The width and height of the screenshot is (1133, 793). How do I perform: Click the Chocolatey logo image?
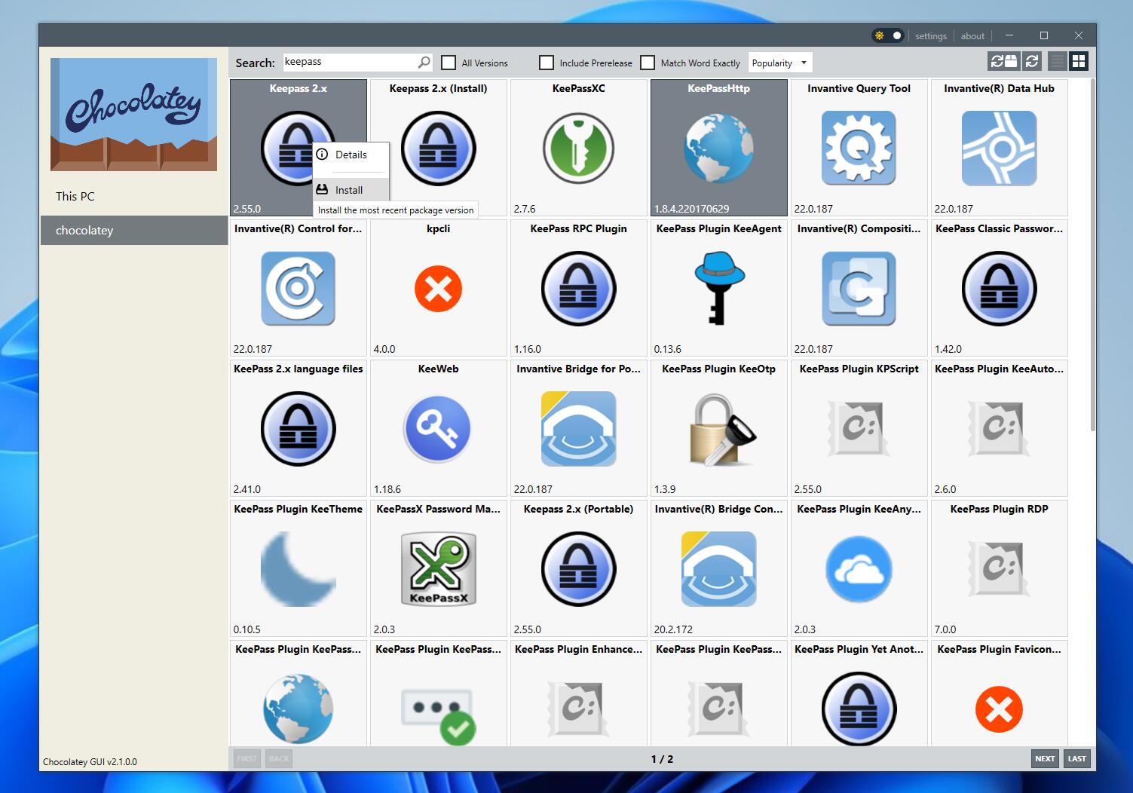tap(133, 115)
